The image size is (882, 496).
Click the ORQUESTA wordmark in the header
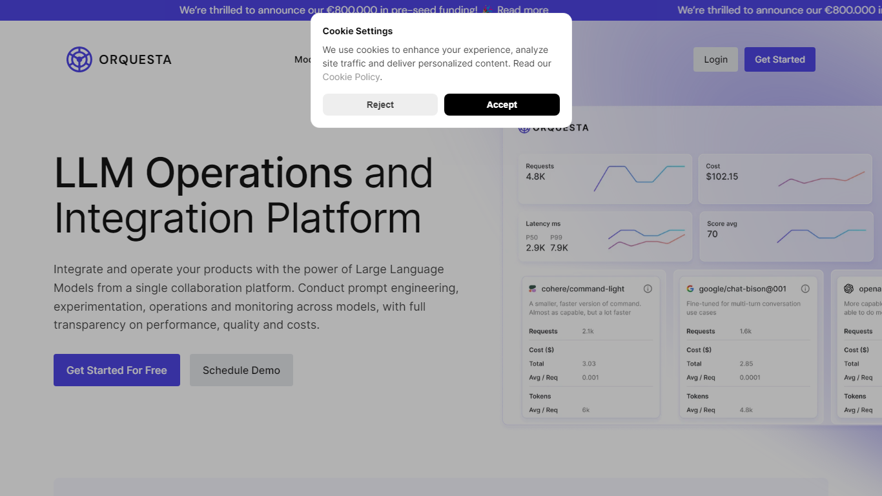pyautogui.click(x=135, y=59)
